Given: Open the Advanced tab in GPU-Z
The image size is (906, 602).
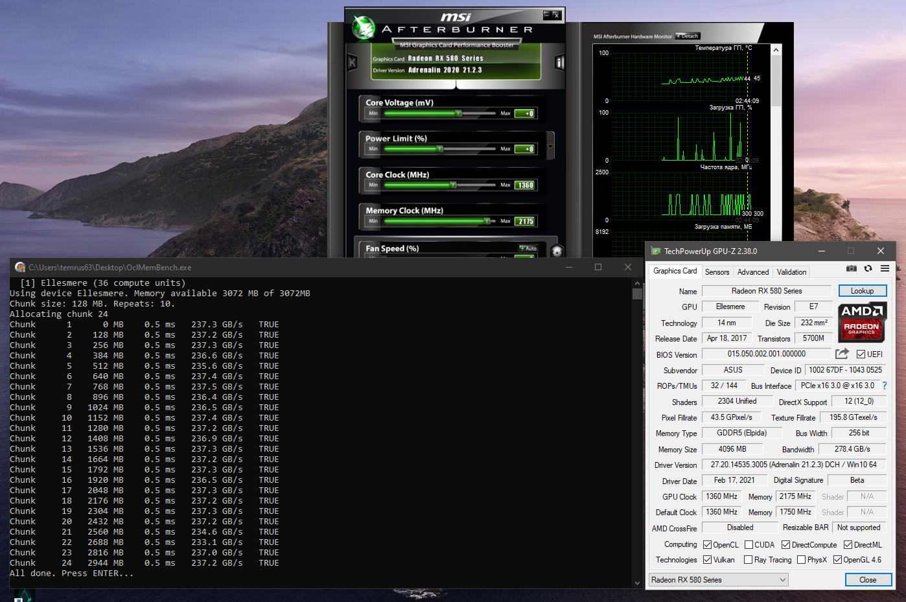Looking at the screenshot, I should tap(753, 272).
